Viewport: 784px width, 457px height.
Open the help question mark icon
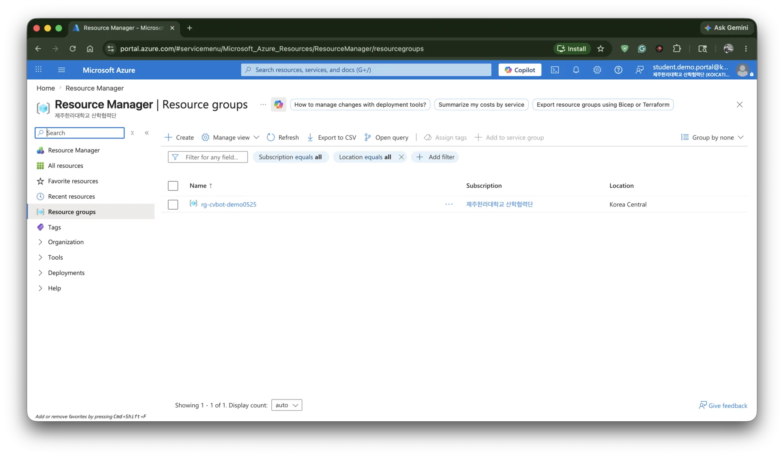[618, 70]
